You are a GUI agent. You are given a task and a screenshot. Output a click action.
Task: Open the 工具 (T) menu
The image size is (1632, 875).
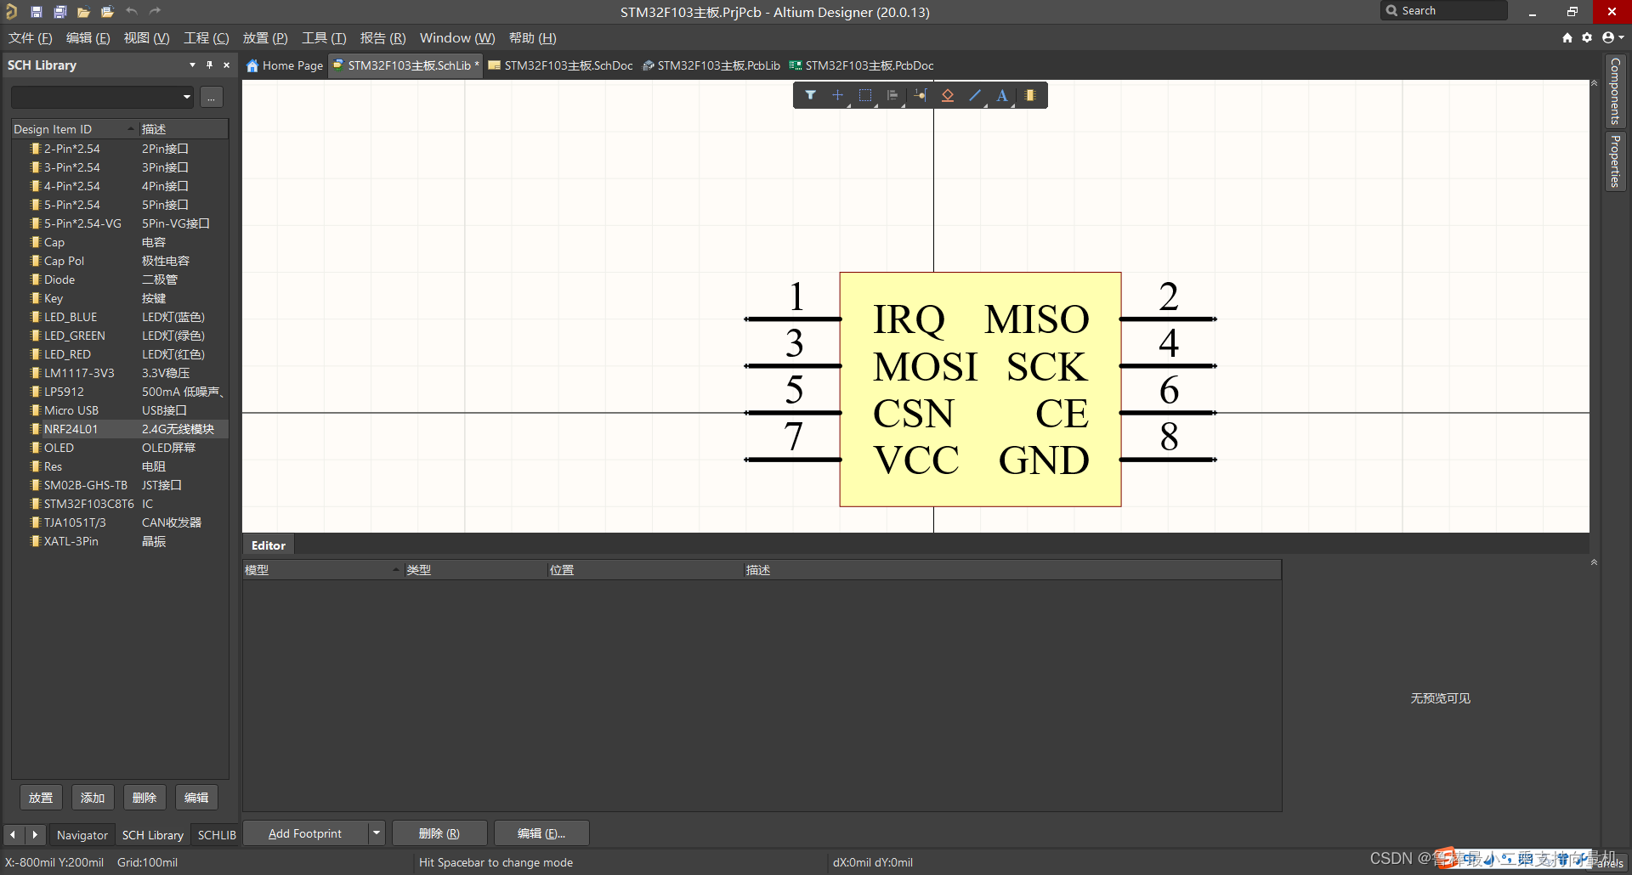[324, 38]
